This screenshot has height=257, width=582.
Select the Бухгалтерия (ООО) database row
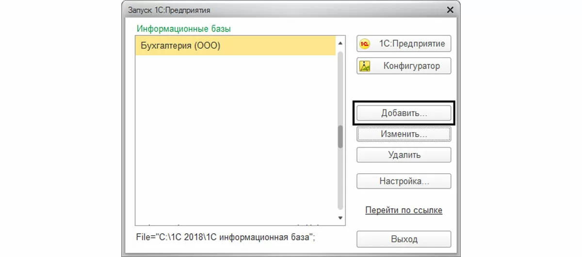click(x=235, y=46)
